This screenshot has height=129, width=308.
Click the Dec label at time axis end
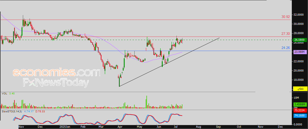pyautogui.click(x=280, y=127)
